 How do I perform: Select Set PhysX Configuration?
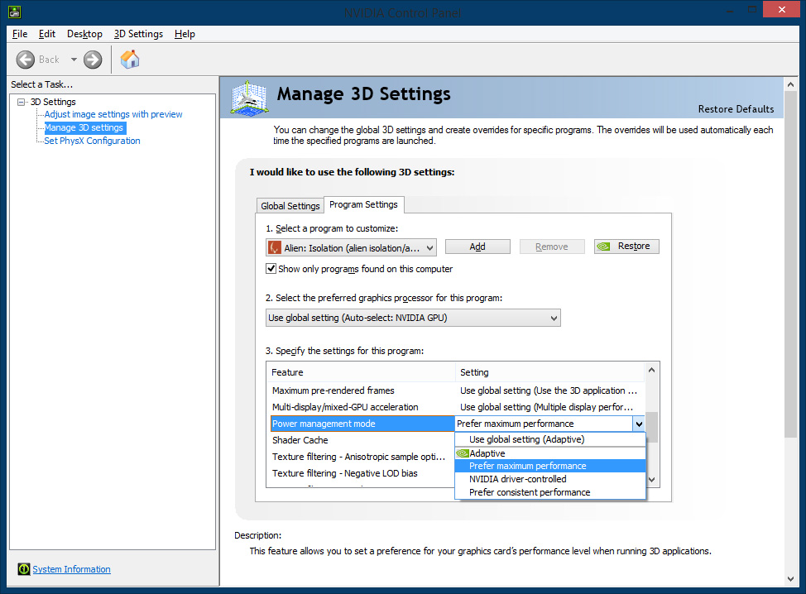click(92, 141)
